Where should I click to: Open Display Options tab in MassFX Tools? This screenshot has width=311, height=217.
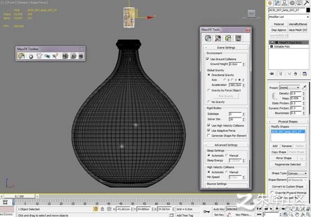pyautogui.click(x=238, y=38)
